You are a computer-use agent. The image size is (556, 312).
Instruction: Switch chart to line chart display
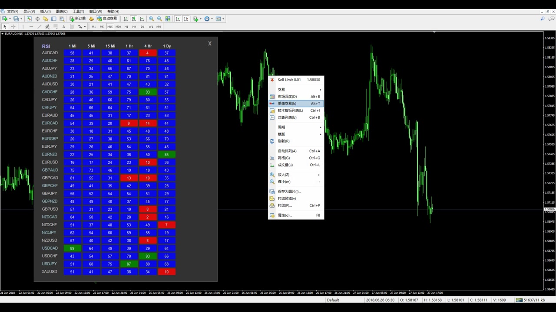click(142, 19)
